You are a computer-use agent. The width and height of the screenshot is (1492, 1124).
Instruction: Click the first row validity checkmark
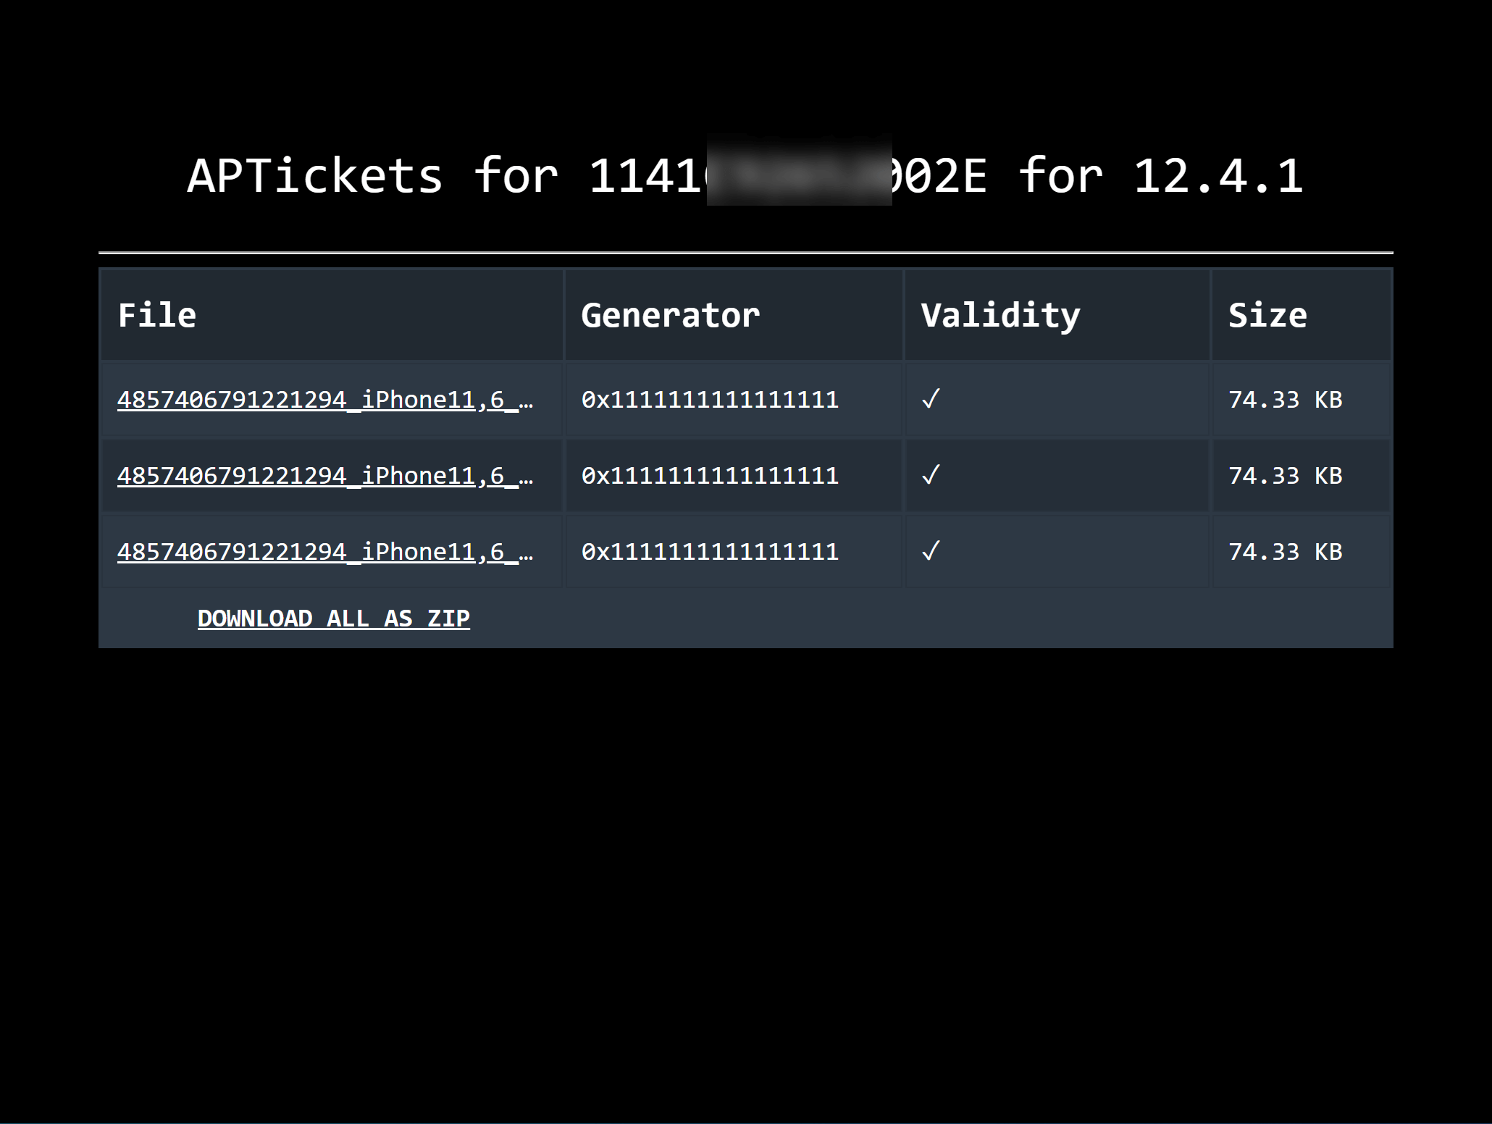click(x=931, y=399)
